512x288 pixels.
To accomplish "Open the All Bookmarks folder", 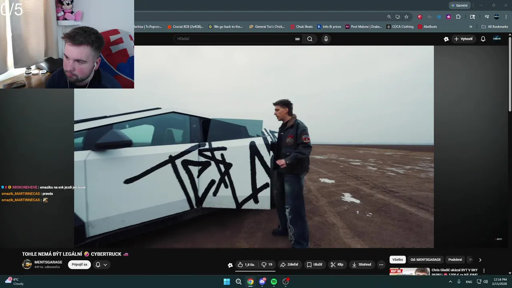I will click(495, 27).
